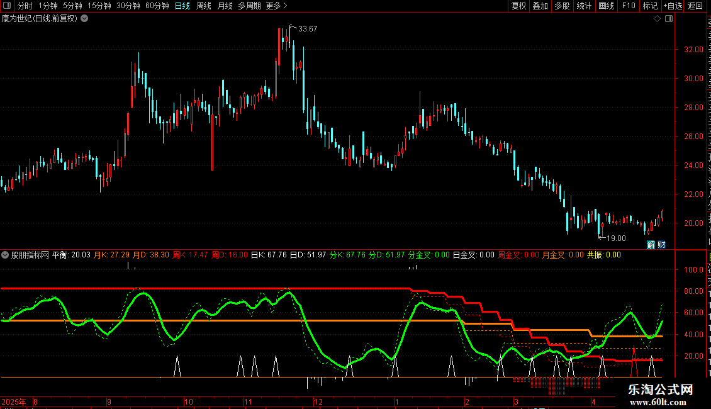Click the 解 icon on the chart

coord(651,245)
